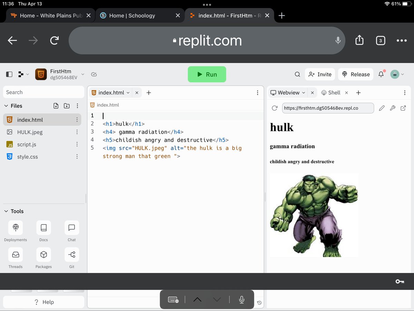
Task: Open the Webview tab dropdown arrow
Action: tap(304, 93)
